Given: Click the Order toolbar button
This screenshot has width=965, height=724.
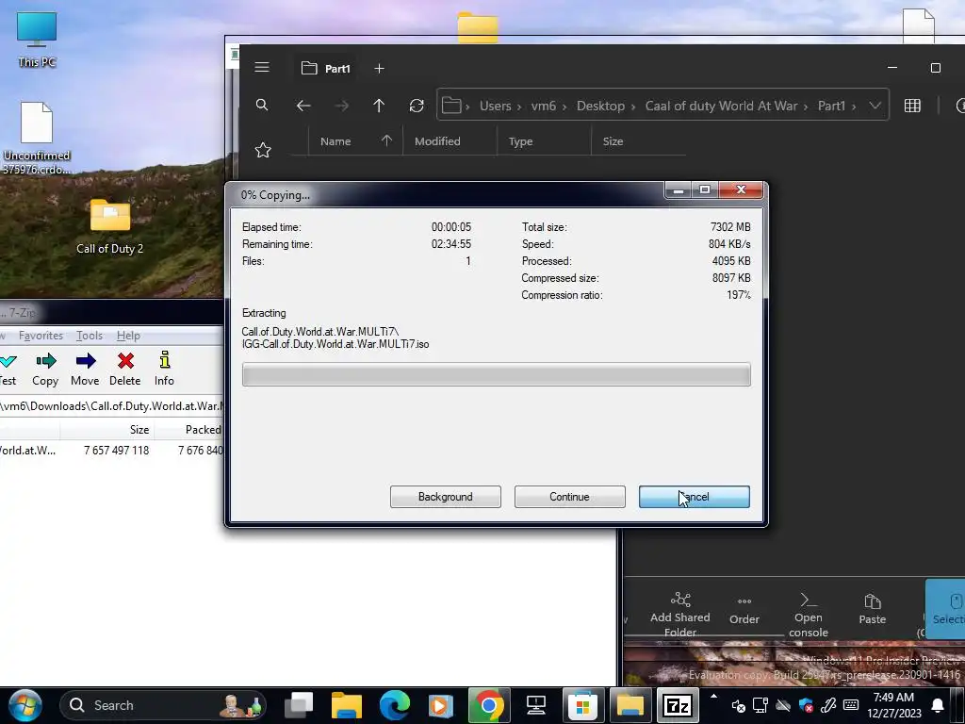Looking at the screenshot, I should [744, 611].
